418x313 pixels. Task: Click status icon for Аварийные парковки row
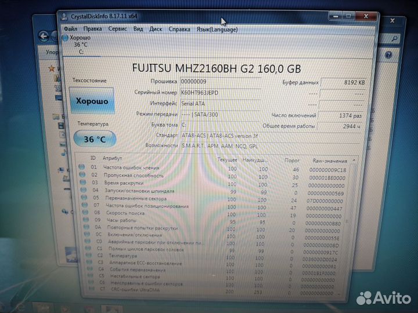[x=88, y=241]
